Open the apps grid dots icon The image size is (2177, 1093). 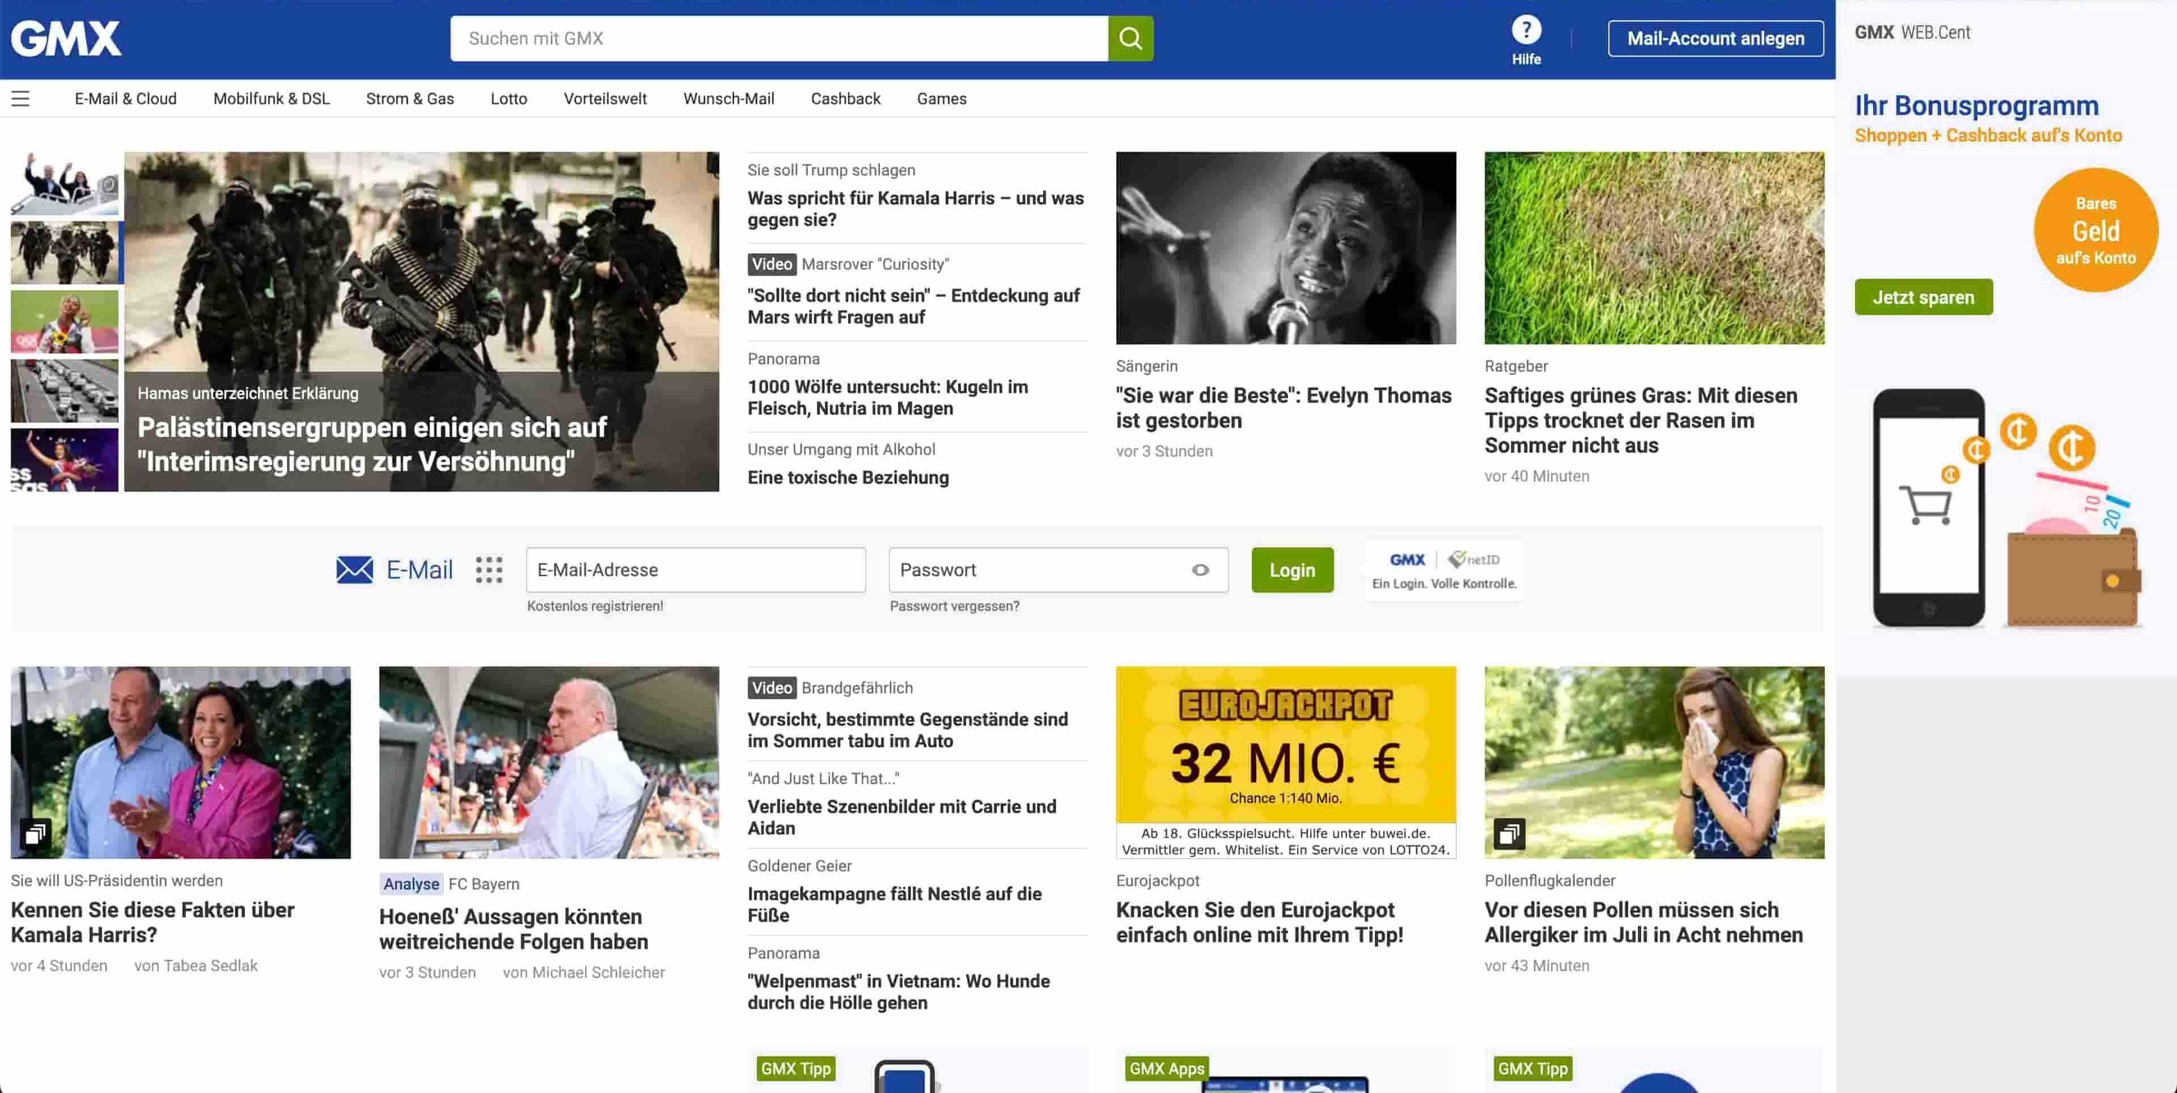(489, 569)
